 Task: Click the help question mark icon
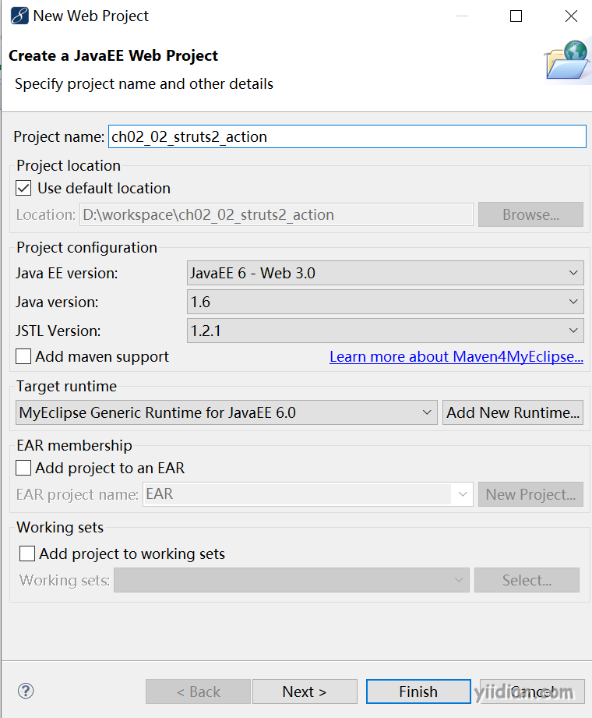point(26,691)
